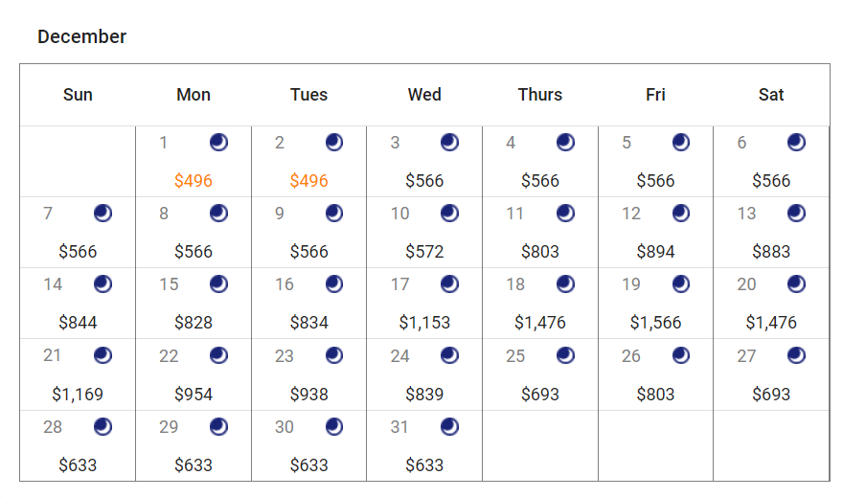Click the moon icon on December 11

565,214
